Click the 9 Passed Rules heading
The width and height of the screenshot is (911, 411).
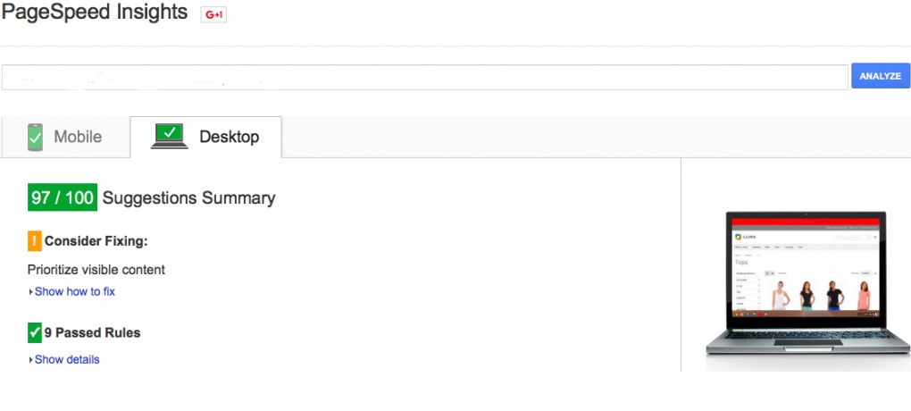coord(92,333)
